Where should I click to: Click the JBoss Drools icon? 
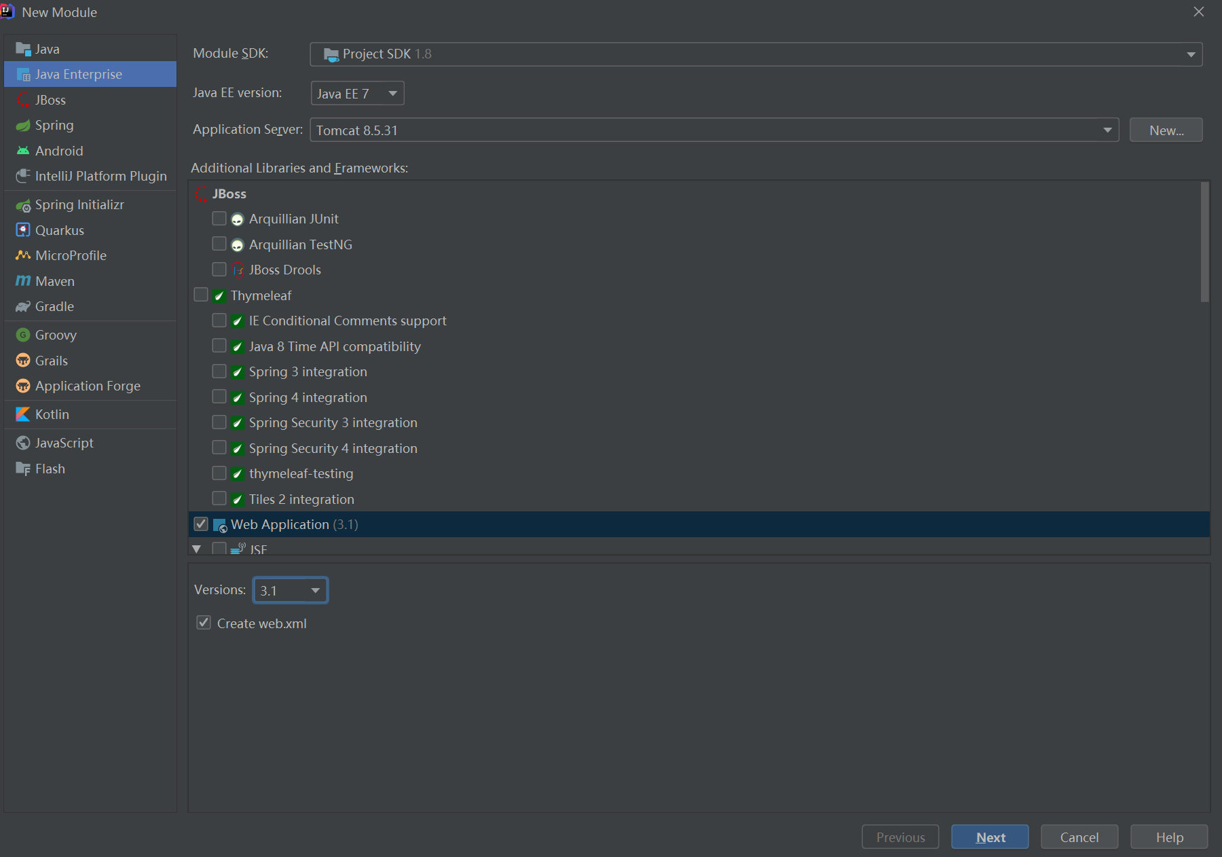coord(238,270)
